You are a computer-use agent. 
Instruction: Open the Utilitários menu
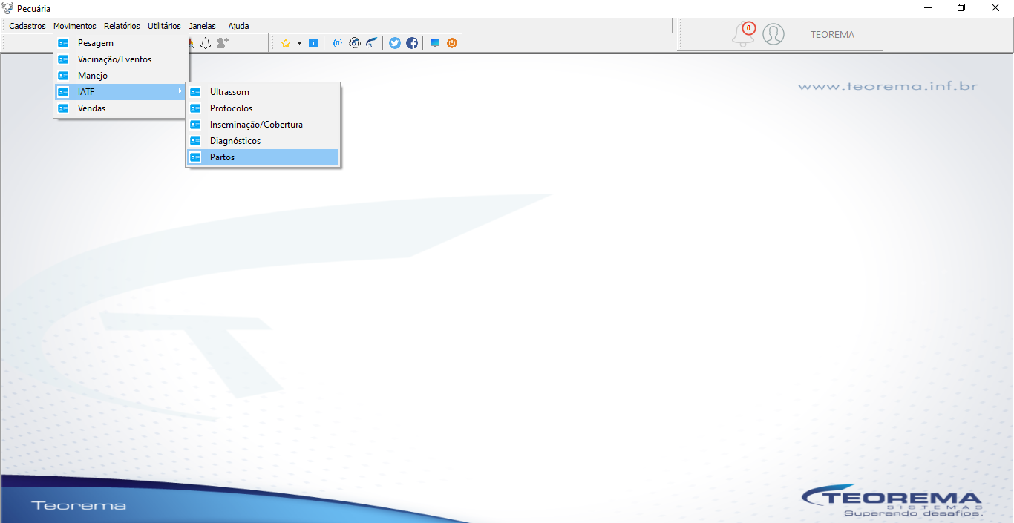tap(164, 26)
